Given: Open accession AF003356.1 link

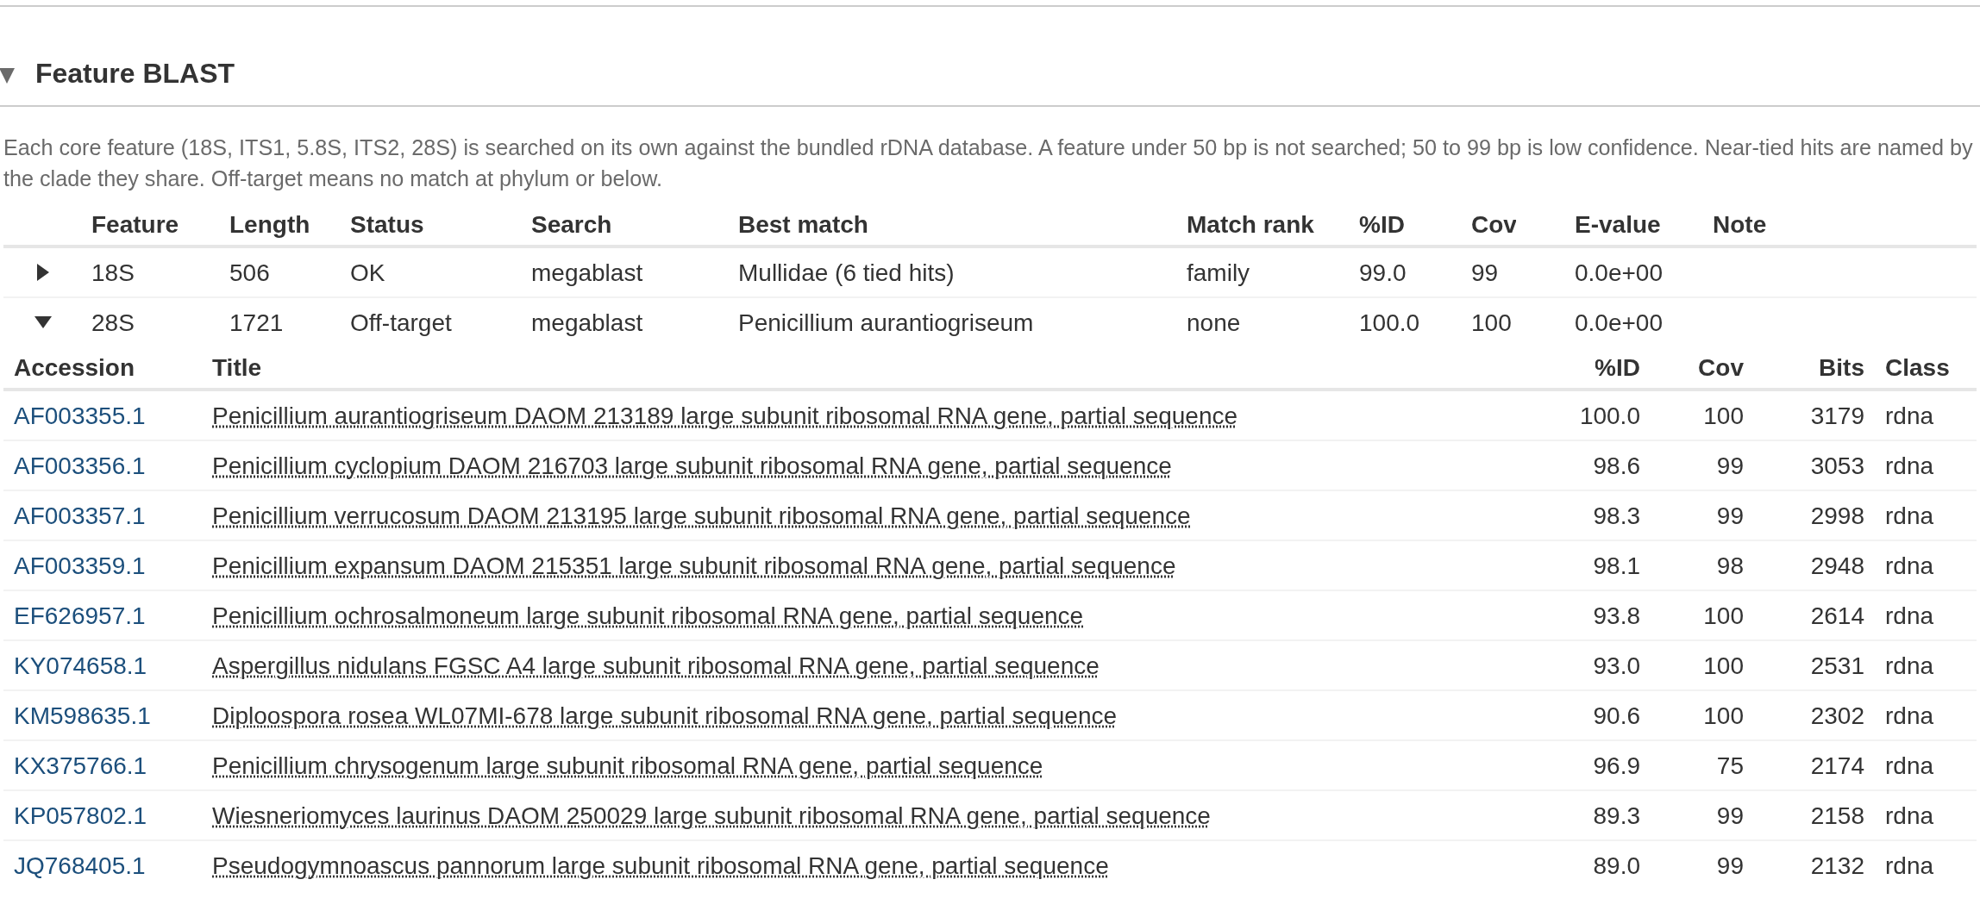Looking at the screenshot, I should pyautogui.click(x=79, y=466).
